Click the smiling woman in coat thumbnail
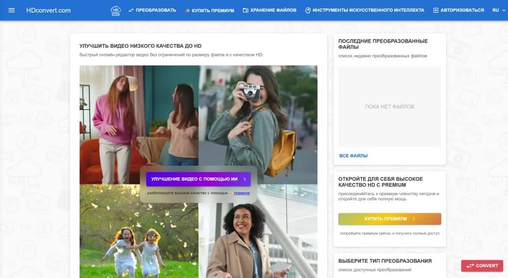 click(x=258, y=231)
